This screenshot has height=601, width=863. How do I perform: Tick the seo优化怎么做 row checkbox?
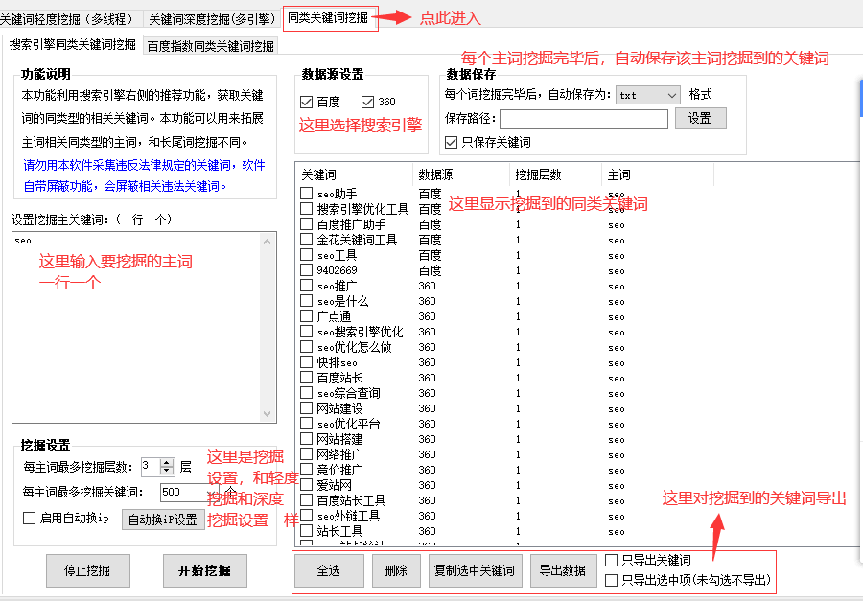pyautogui.click(x=307, y=347)
